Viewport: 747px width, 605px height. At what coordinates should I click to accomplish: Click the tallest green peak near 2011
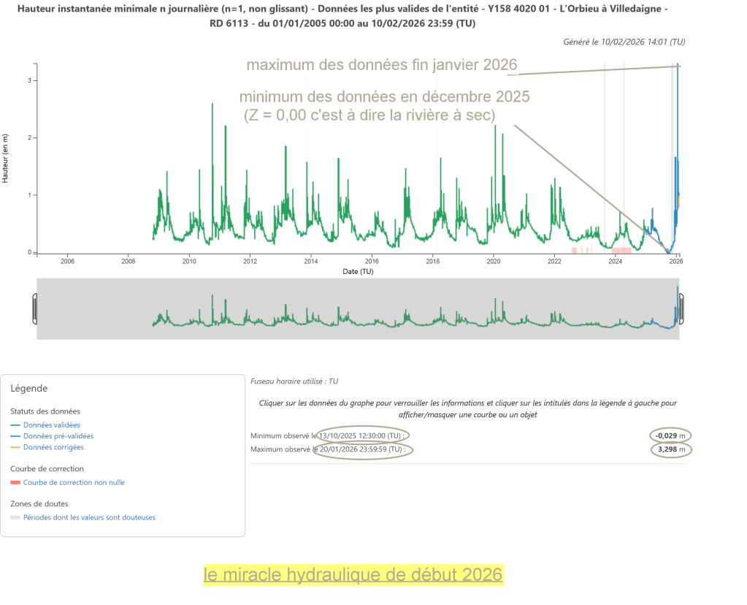tap(212, 104)
